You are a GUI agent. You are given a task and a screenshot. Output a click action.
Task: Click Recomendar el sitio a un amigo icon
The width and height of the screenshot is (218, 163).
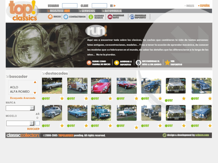click(138, 63)
